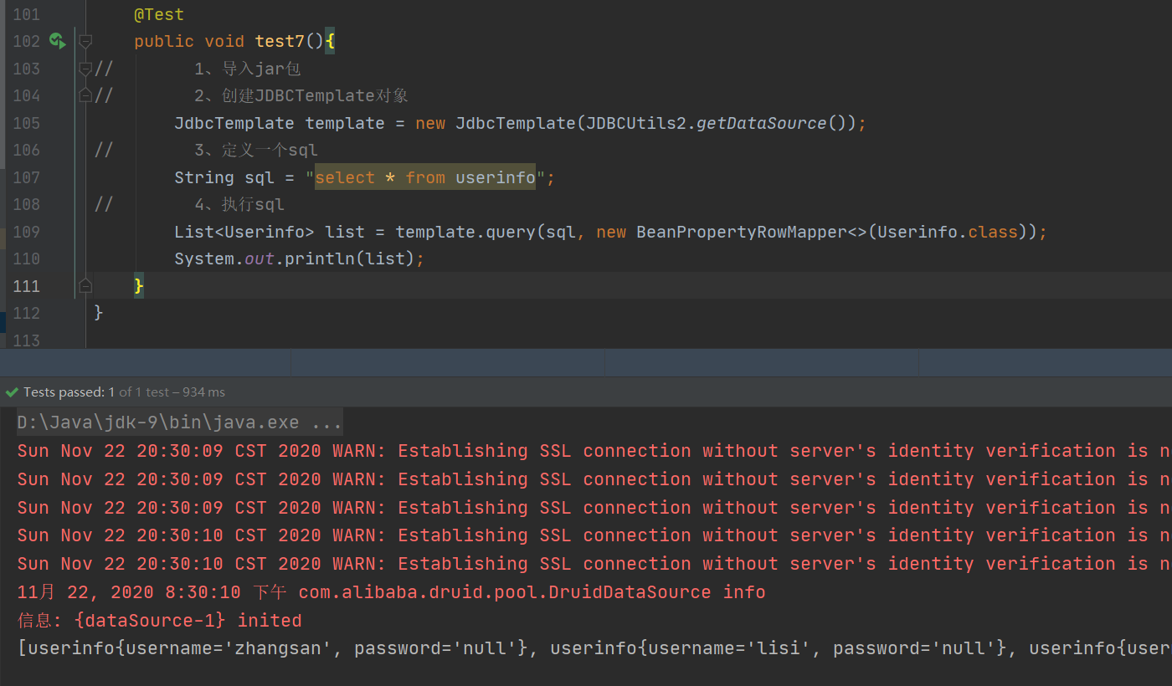The width and height of the screenshot is (1172, 686).
Task: Click the userinfo username='lisi' output entry
Action: [x=778, y=648]
